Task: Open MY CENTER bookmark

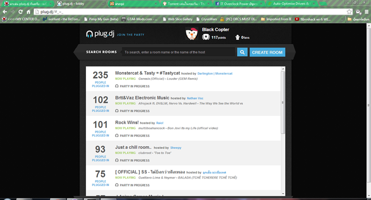Action: [x=21, y=19]
